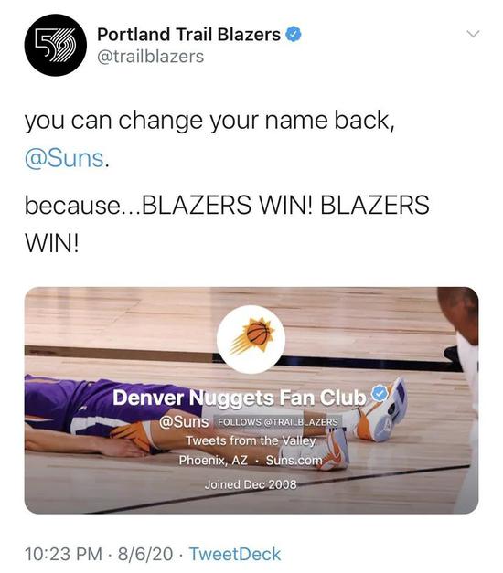Open the 10:23 PM tweet timestamp

pyautogui.click(x=63, y=554)
